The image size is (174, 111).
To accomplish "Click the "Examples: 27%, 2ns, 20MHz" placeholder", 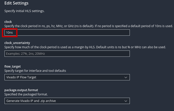I will tap(25, 53).
